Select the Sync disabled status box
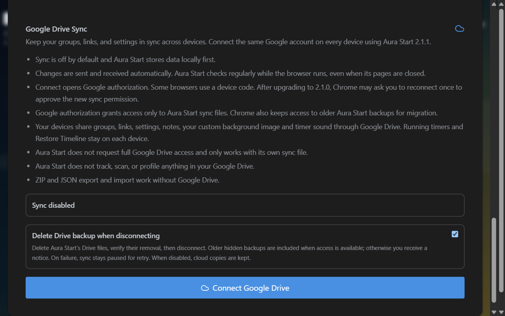The width and height of the screenshot is (505, 316). (x=245, y=205)
